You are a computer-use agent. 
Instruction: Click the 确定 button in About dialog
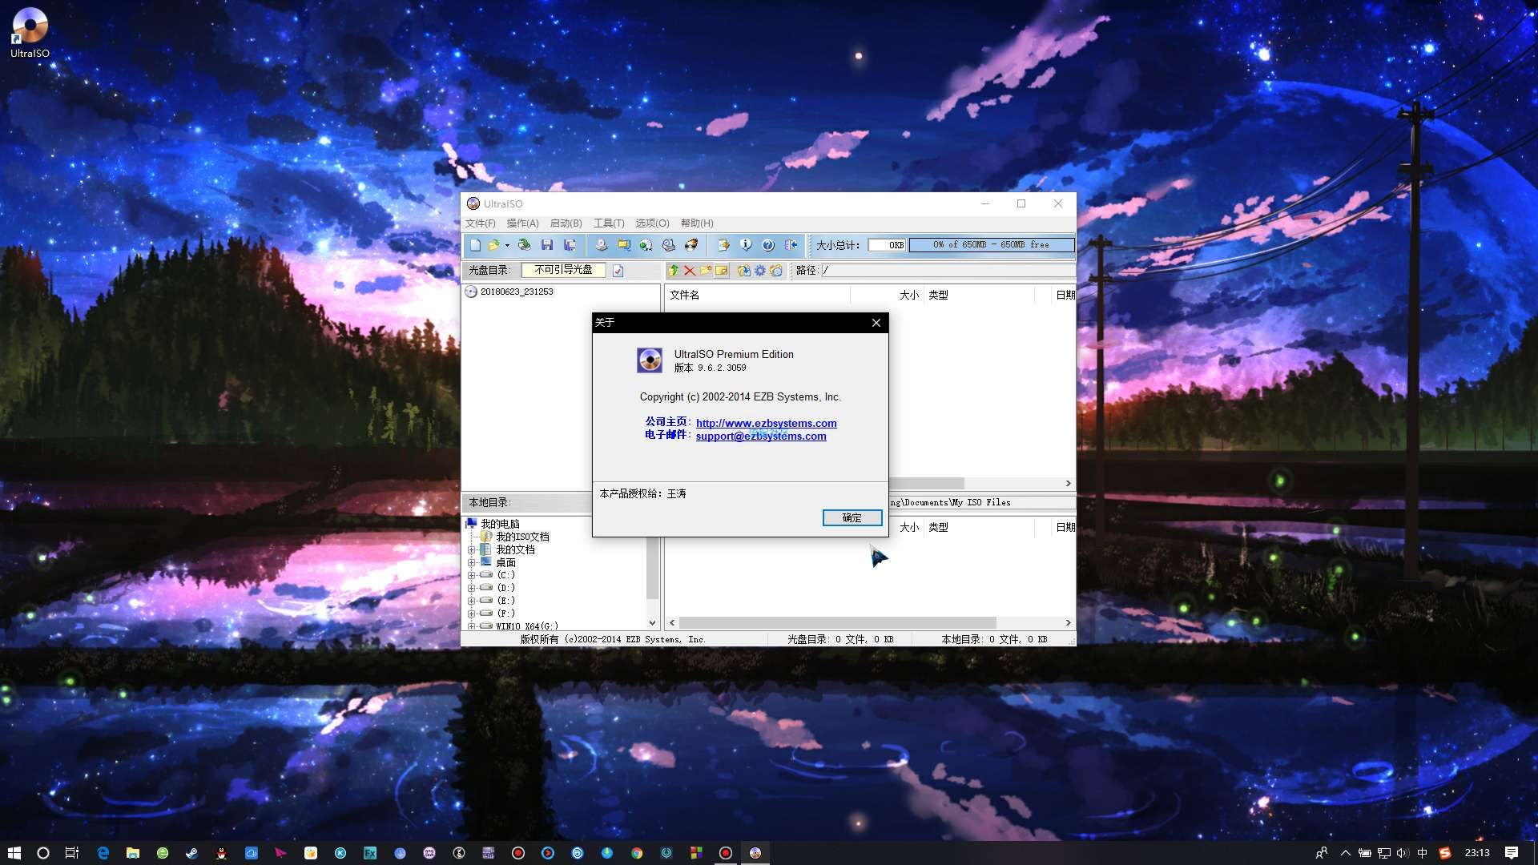click(852, 518)
